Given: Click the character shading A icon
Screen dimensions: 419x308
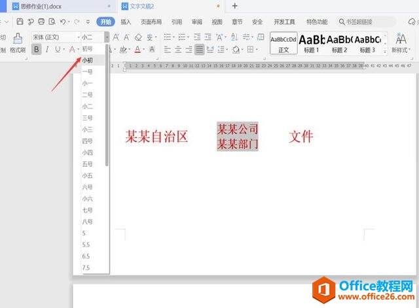Looking at the screenshot, I should coord(152,50).
